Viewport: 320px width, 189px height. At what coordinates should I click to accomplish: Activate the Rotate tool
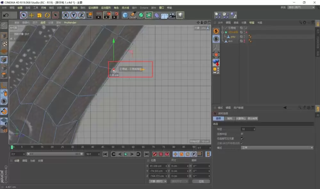coord(47,15)
